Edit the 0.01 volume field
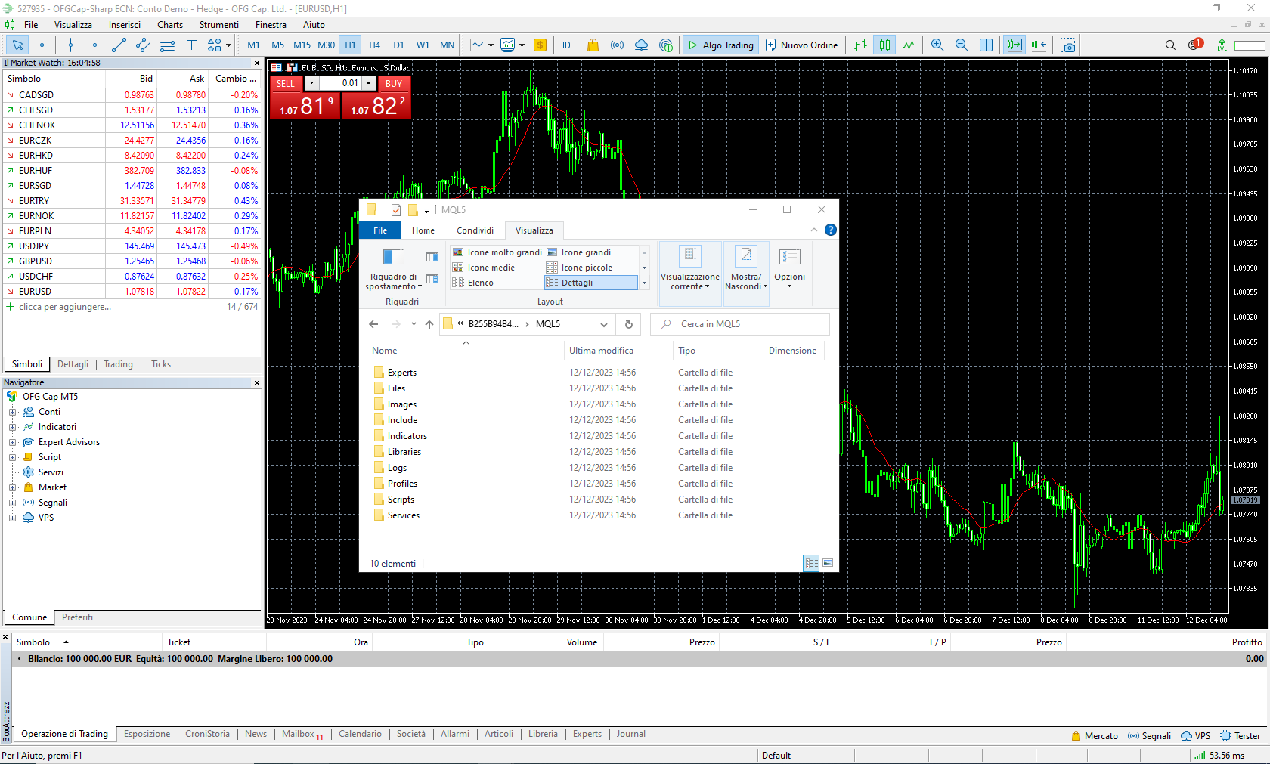Viewport: 1270px width, 764px height. [340, 83]
